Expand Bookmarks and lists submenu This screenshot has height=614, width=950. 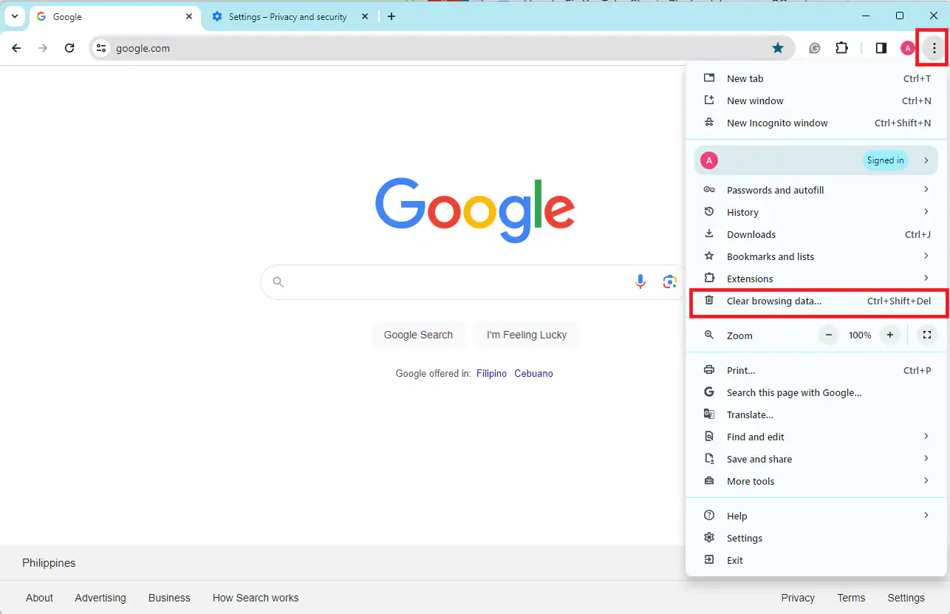pos(816,256)
